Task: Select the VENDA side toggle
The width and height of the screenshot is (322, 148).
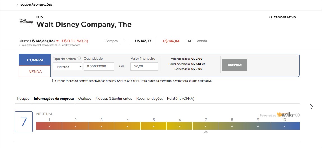Action: 35,71
